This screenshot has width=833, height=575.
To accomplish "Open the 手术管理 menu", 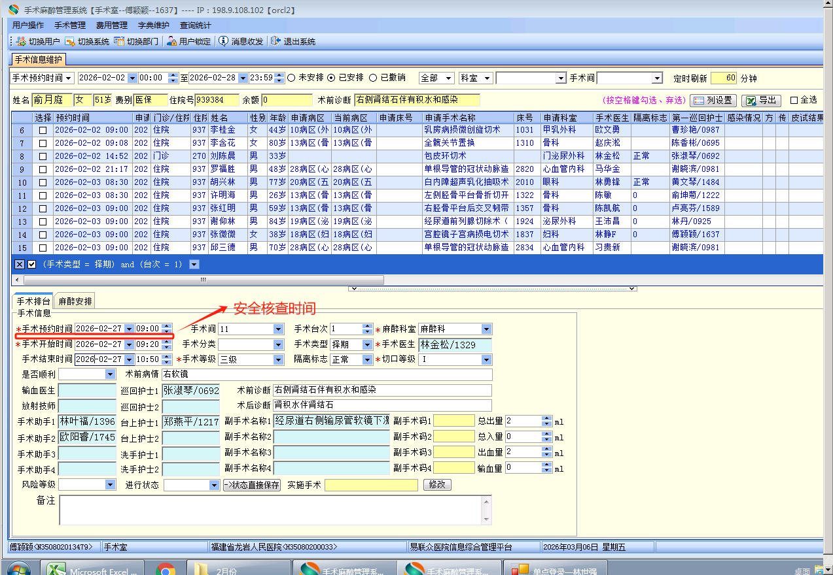I will [x=70, y=25].
